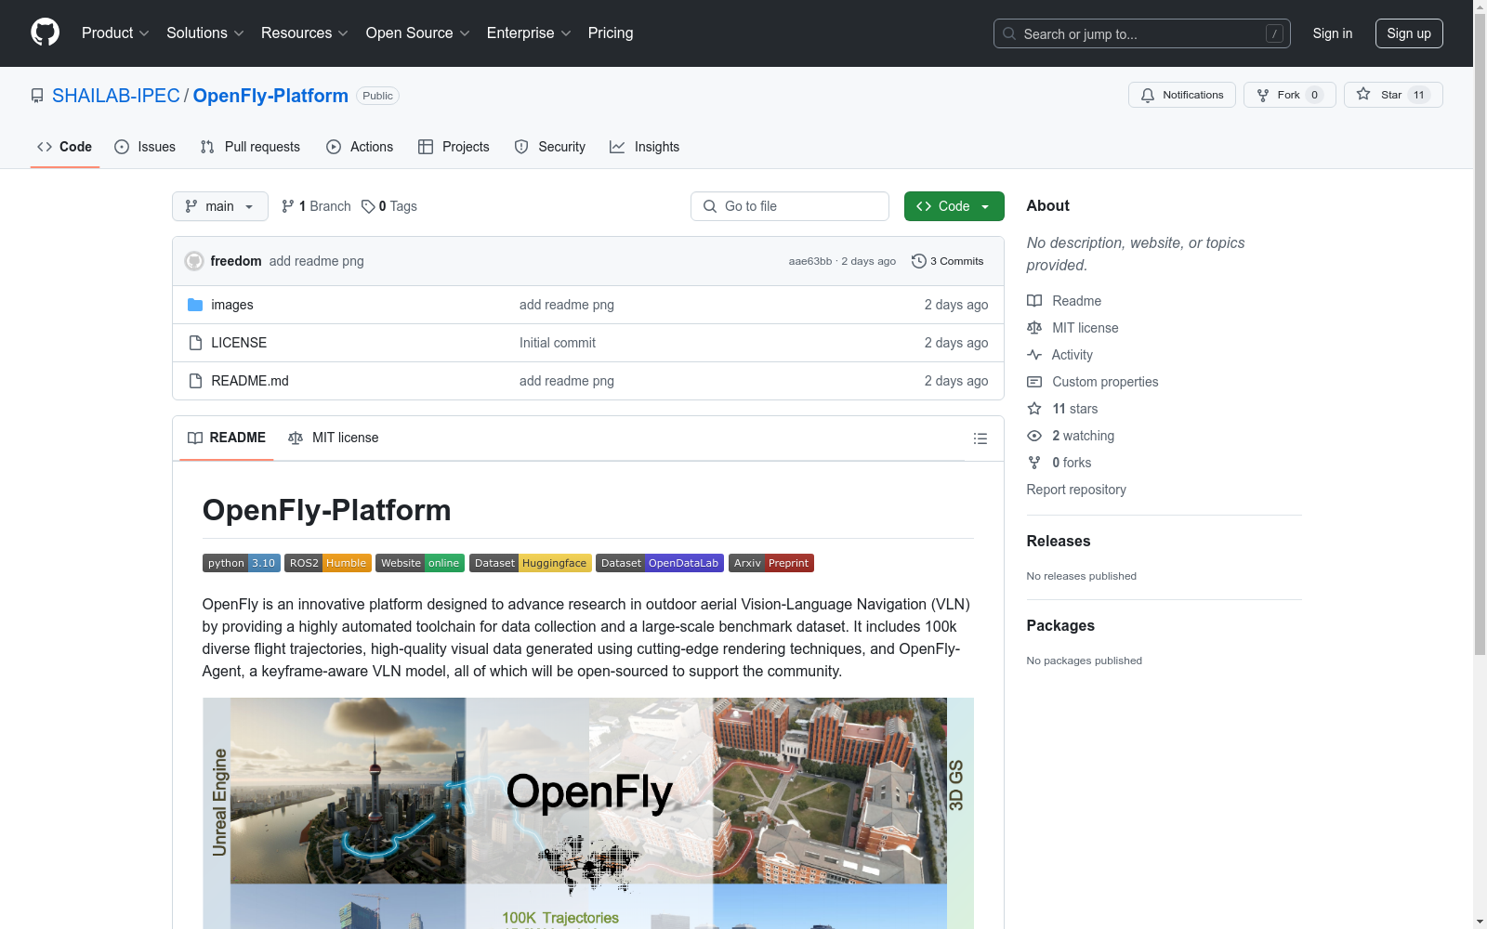This screenshot has width=1487, height=929.
Task: Click the Arxiv Preprint badge
Action: click(x=771, y=563)
